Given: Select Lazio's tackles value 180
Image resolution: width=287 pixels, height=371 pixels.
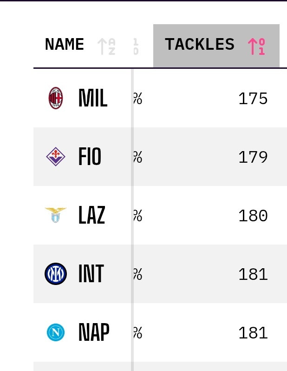Looking at the screenshot, I should [x=253, y=216].
